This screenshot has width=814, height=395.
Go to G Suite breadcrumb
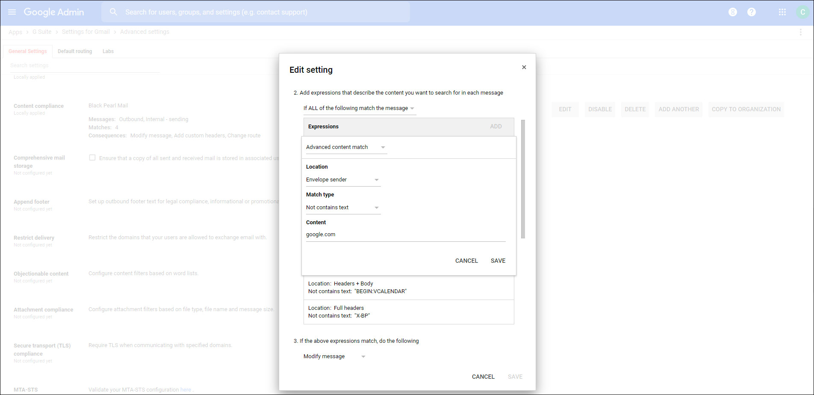point(42,32)
